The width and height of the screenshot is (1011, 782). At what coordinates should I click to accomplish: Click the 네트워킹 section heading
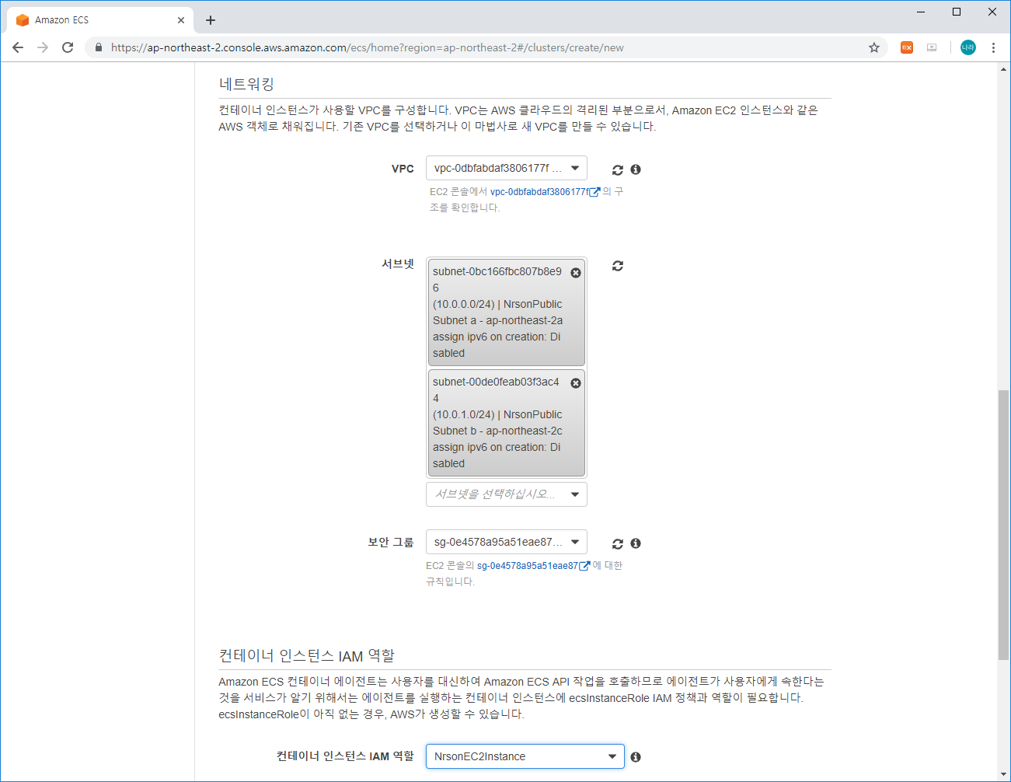246,84
